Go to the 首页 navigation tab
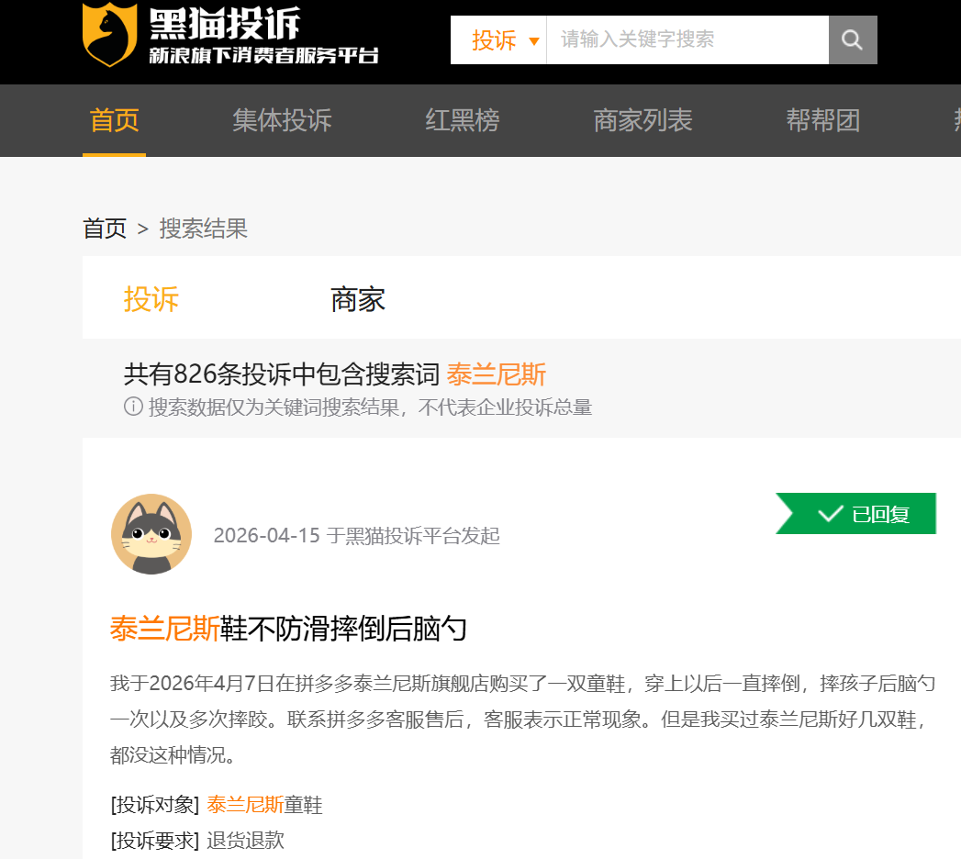The image size is (961, 859). (114, 120)
